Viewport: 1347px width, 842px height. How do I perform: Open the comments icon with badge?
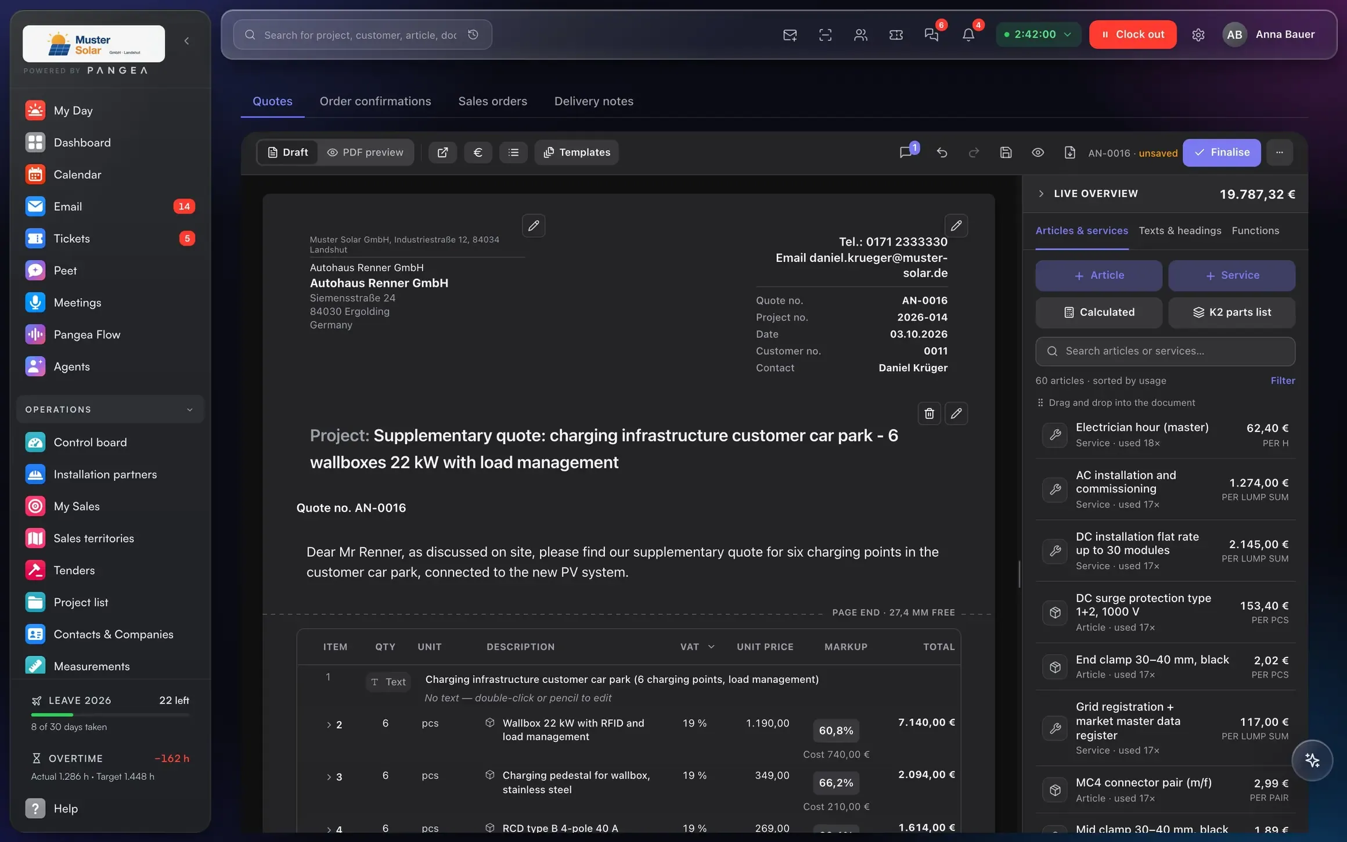coord(907,152)
